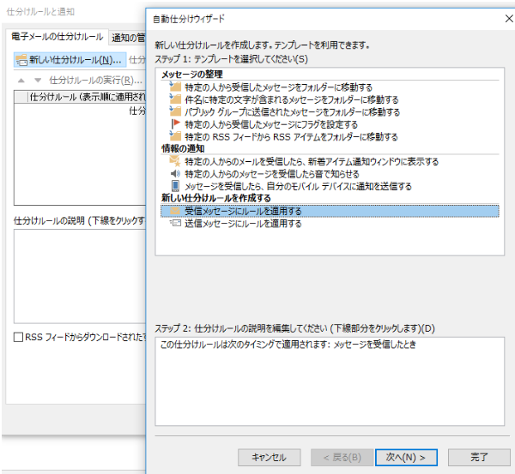Click folder icon beside RSS フィード rule
The height and width of the screenshot is (474, 515).
click(x=175, y=136)
